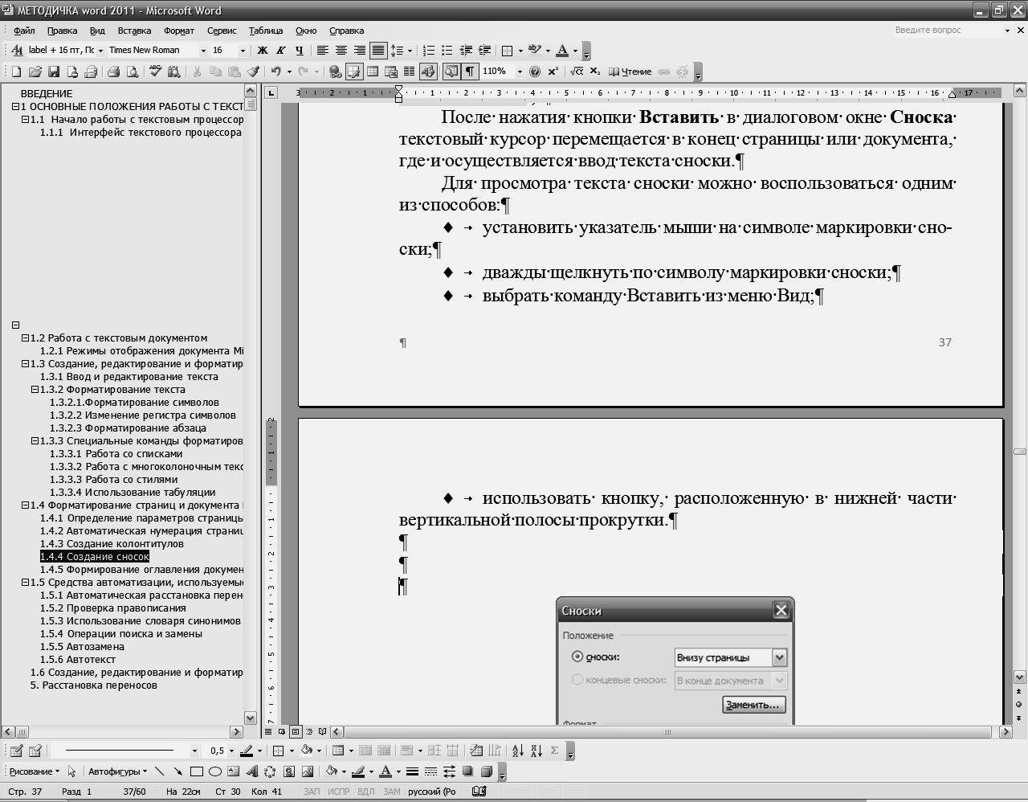Sort table ascending А-Я

(x=517, y=751)
